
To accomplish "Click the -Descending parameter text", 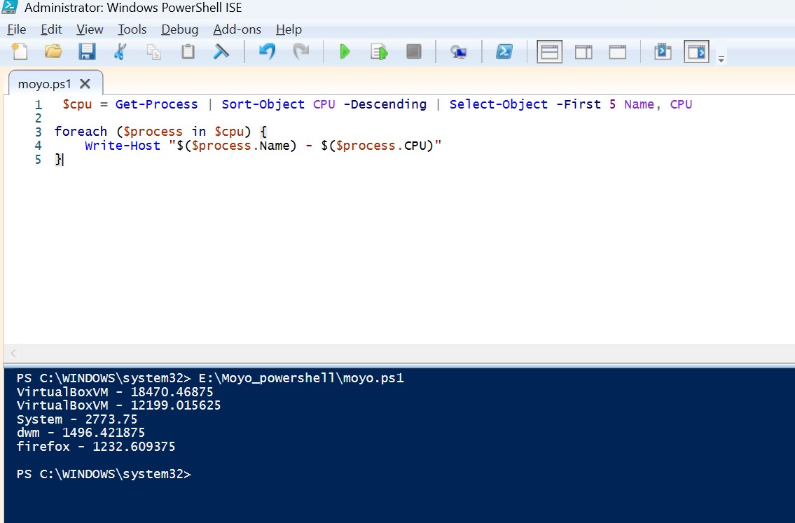I will click(385, 104).
